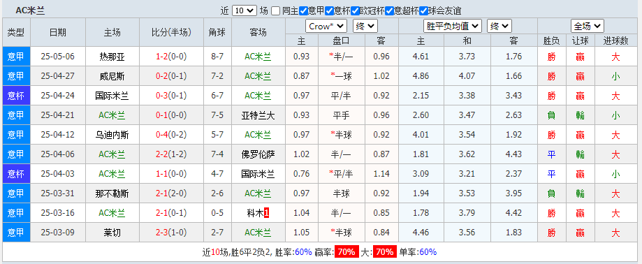Click the AC米兰 title heading
The width and height of the screenshot is (642, 264).
30,10
